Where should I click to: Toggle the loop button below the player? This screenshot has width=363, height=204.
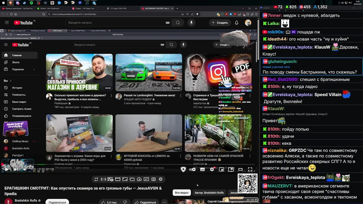(96, 179)
